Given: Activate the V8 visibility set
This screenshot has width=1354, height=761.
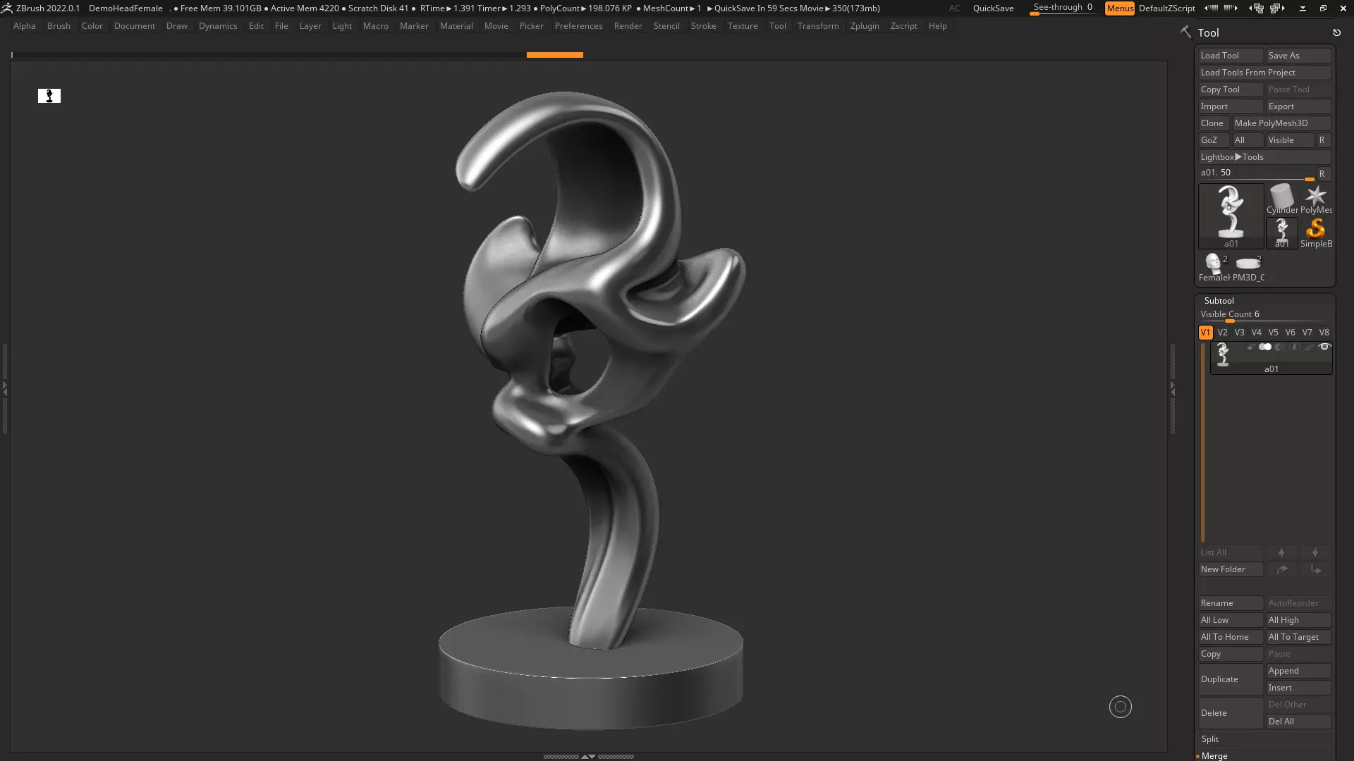Looking at the screenshot, I should coord(1324,333).
